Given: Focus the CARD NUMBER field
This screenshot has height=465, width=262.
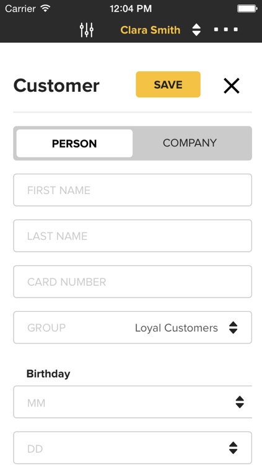Looking at the screenshot, I should pos(133,281).
